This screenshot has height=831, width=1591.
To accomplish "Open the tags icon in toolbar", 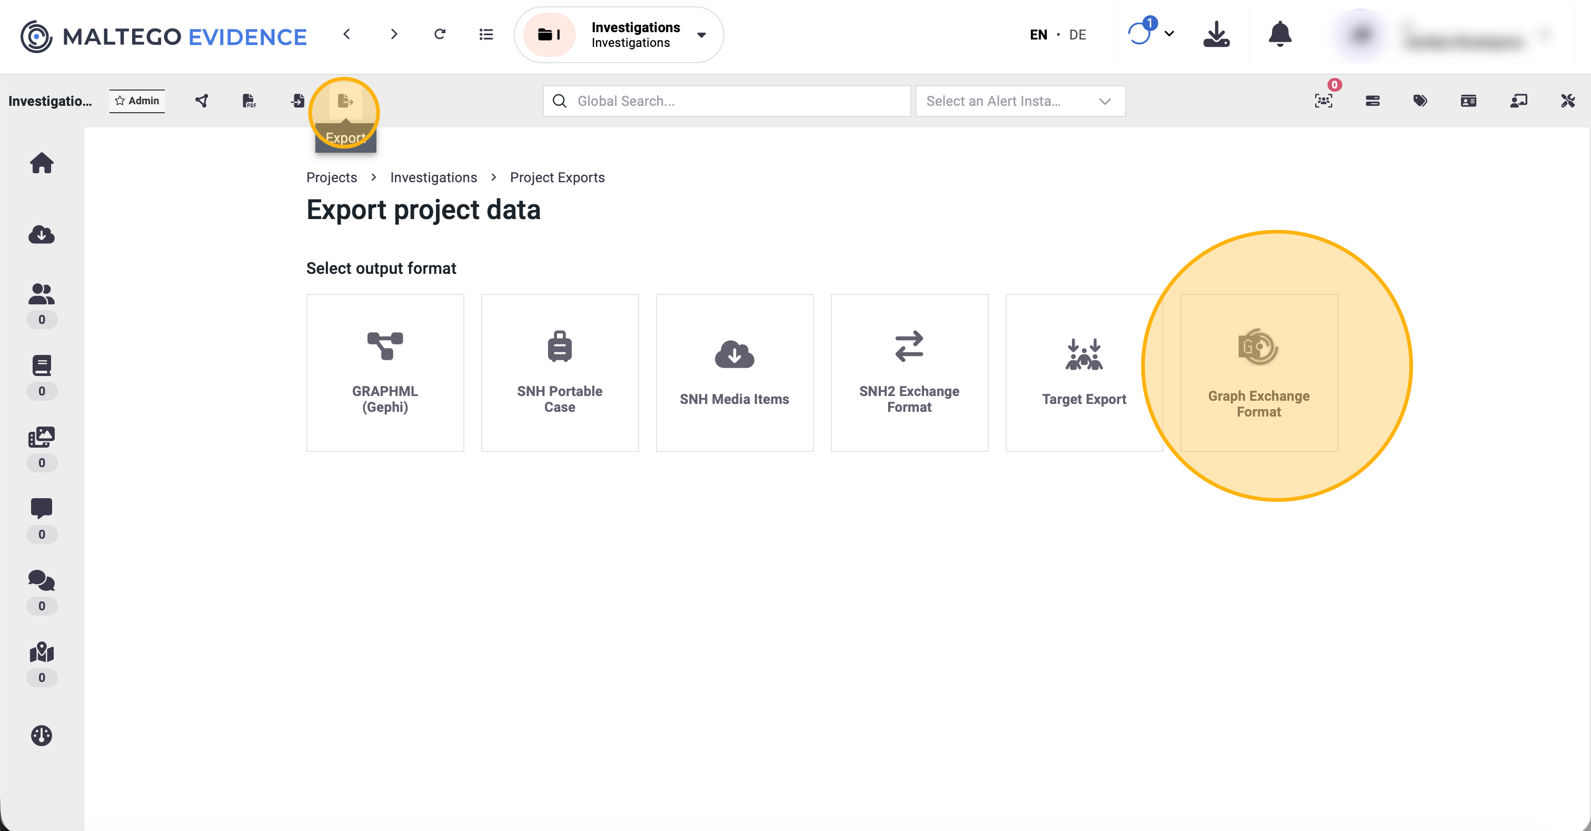I will click(x=1420, y=101).
